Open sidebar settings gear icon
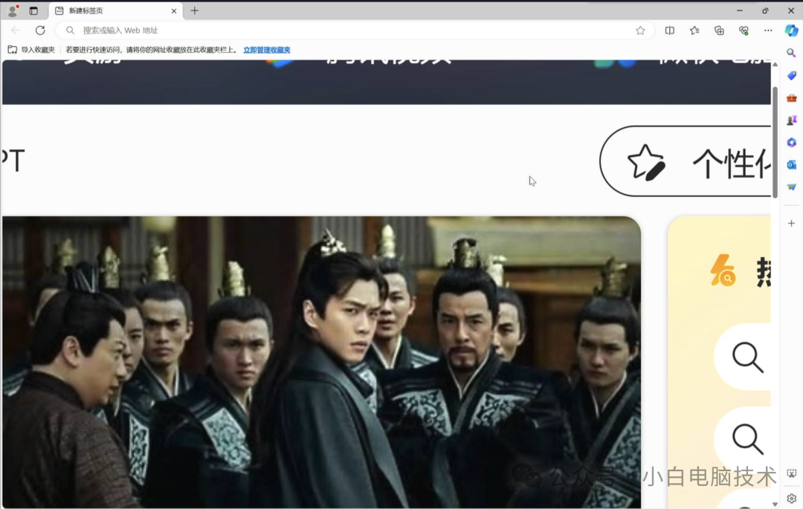Image resolution: width=803 pixels, height=509 pixels. 791,499
